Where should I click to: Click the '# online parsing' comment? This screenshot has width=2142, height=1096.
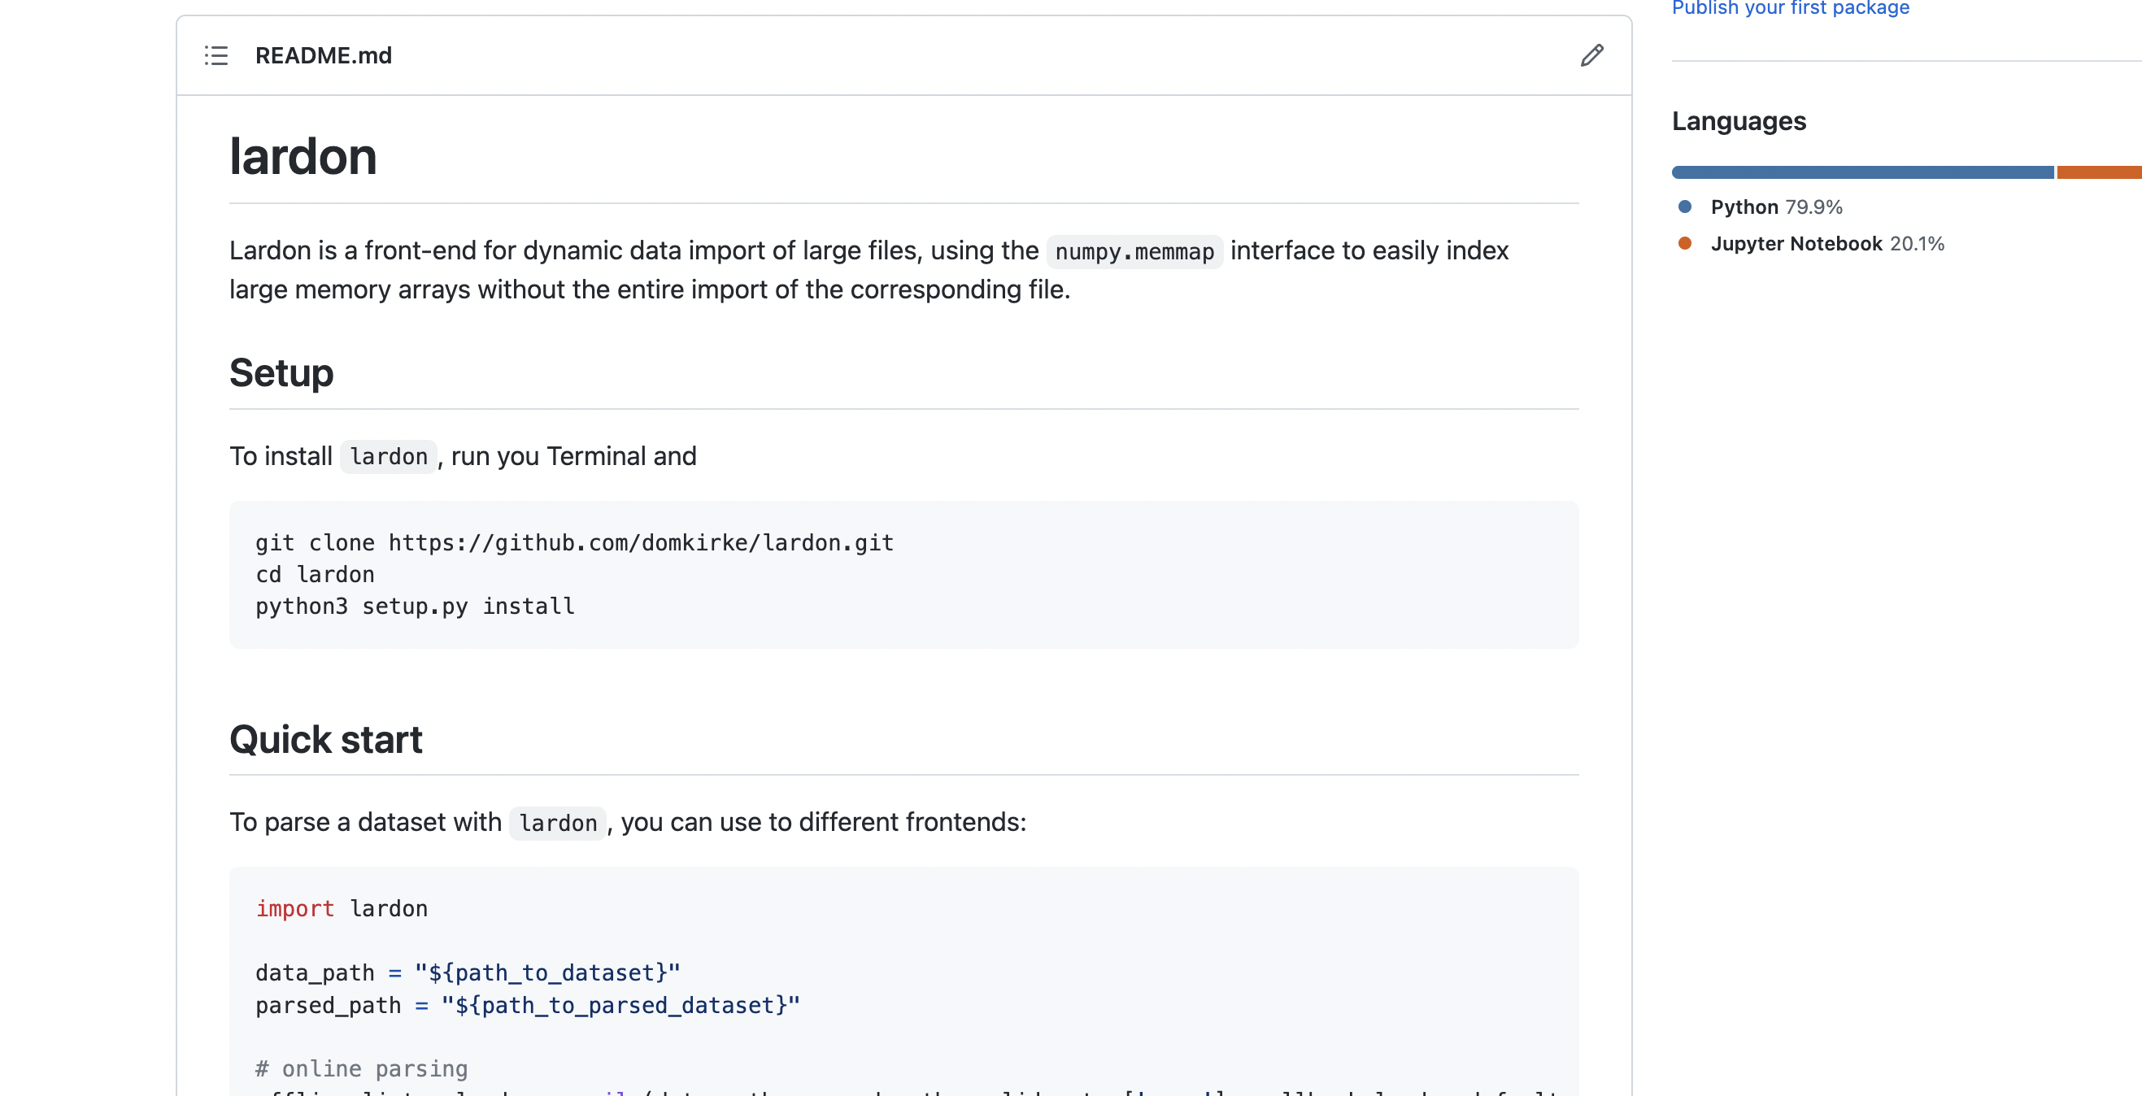(362, 1068)
